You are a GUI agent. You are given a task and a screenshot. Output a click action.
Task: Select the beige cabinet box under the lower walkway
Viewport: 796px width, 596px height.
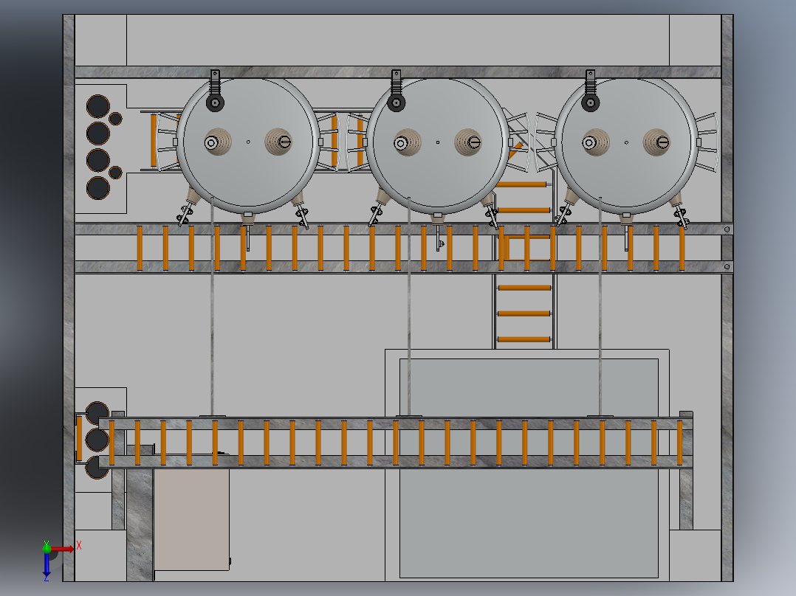(192, 519)
